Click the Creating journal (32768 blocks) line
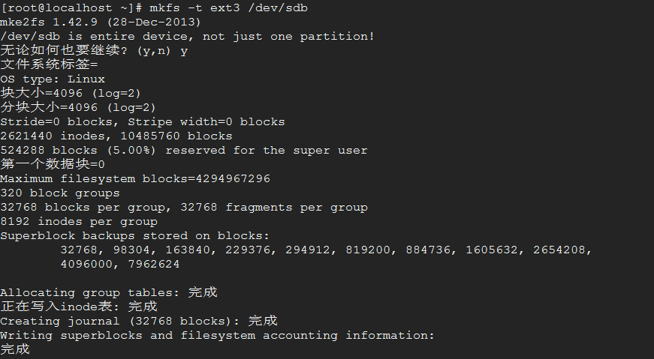 (x=138, y=321)
